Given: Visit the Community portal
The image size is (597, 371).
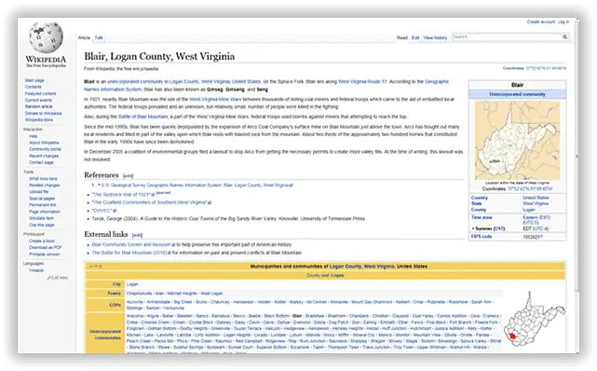Looking at the screenshot, I should [x=45, y=149].
